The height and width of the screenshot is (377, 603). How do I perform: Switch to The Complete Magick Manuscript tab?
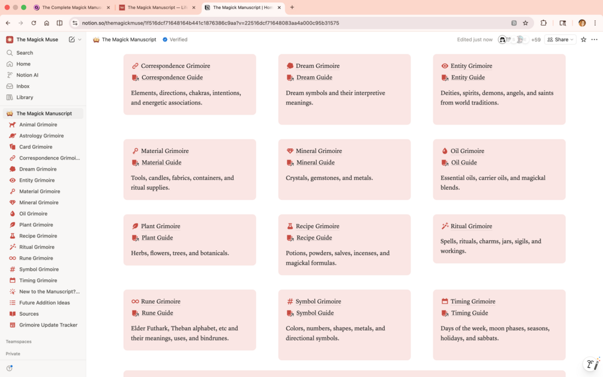pos(71,7)
